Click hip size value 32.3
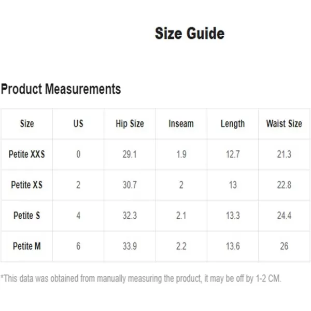 (130, 216)
